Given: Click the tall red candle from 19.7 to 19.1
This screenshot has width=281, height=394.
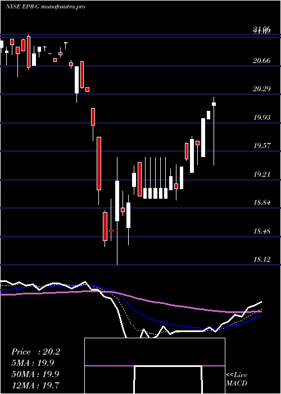Looking at the screenshot, I should pos(99,163).
